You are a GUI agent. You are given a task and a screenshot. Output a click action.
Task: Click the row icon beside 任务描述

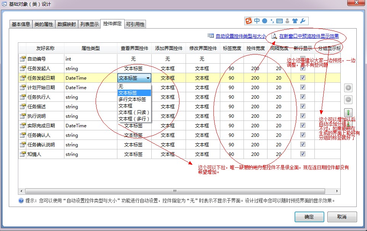click(22, 107)
